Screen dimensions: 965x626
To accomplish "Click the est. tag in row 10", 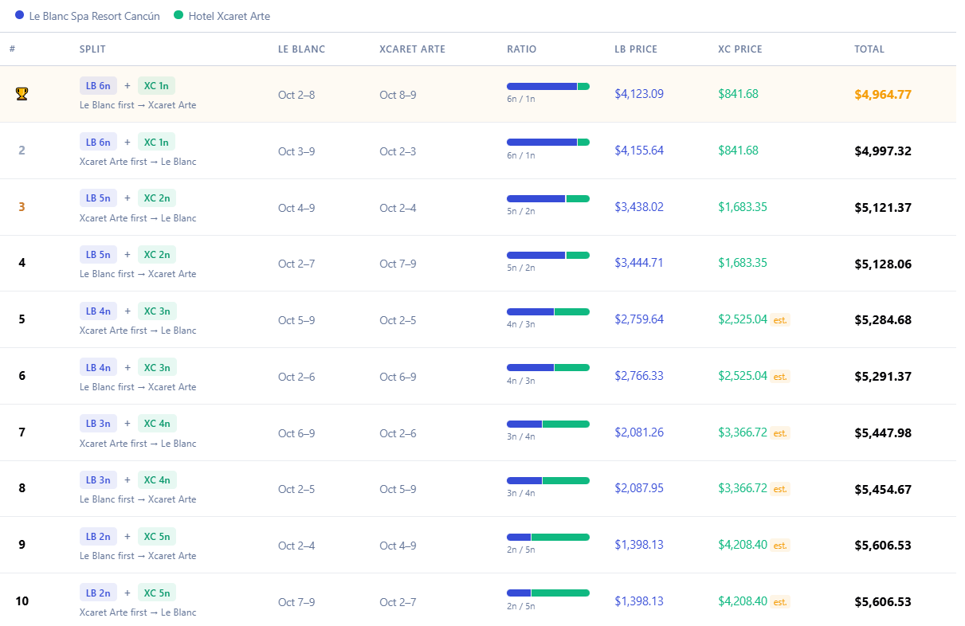I will click(780, 602).
